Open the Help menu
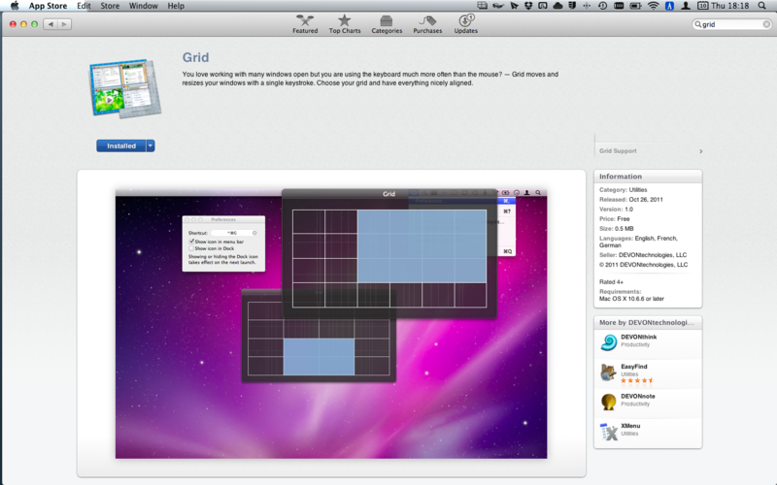The height and width of the screenshot is (485, 777). pyautogui.click(x=176, y=6)
